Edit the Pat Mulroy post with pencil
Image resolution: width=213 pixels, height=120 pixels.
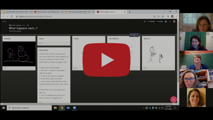pos(131,35)
